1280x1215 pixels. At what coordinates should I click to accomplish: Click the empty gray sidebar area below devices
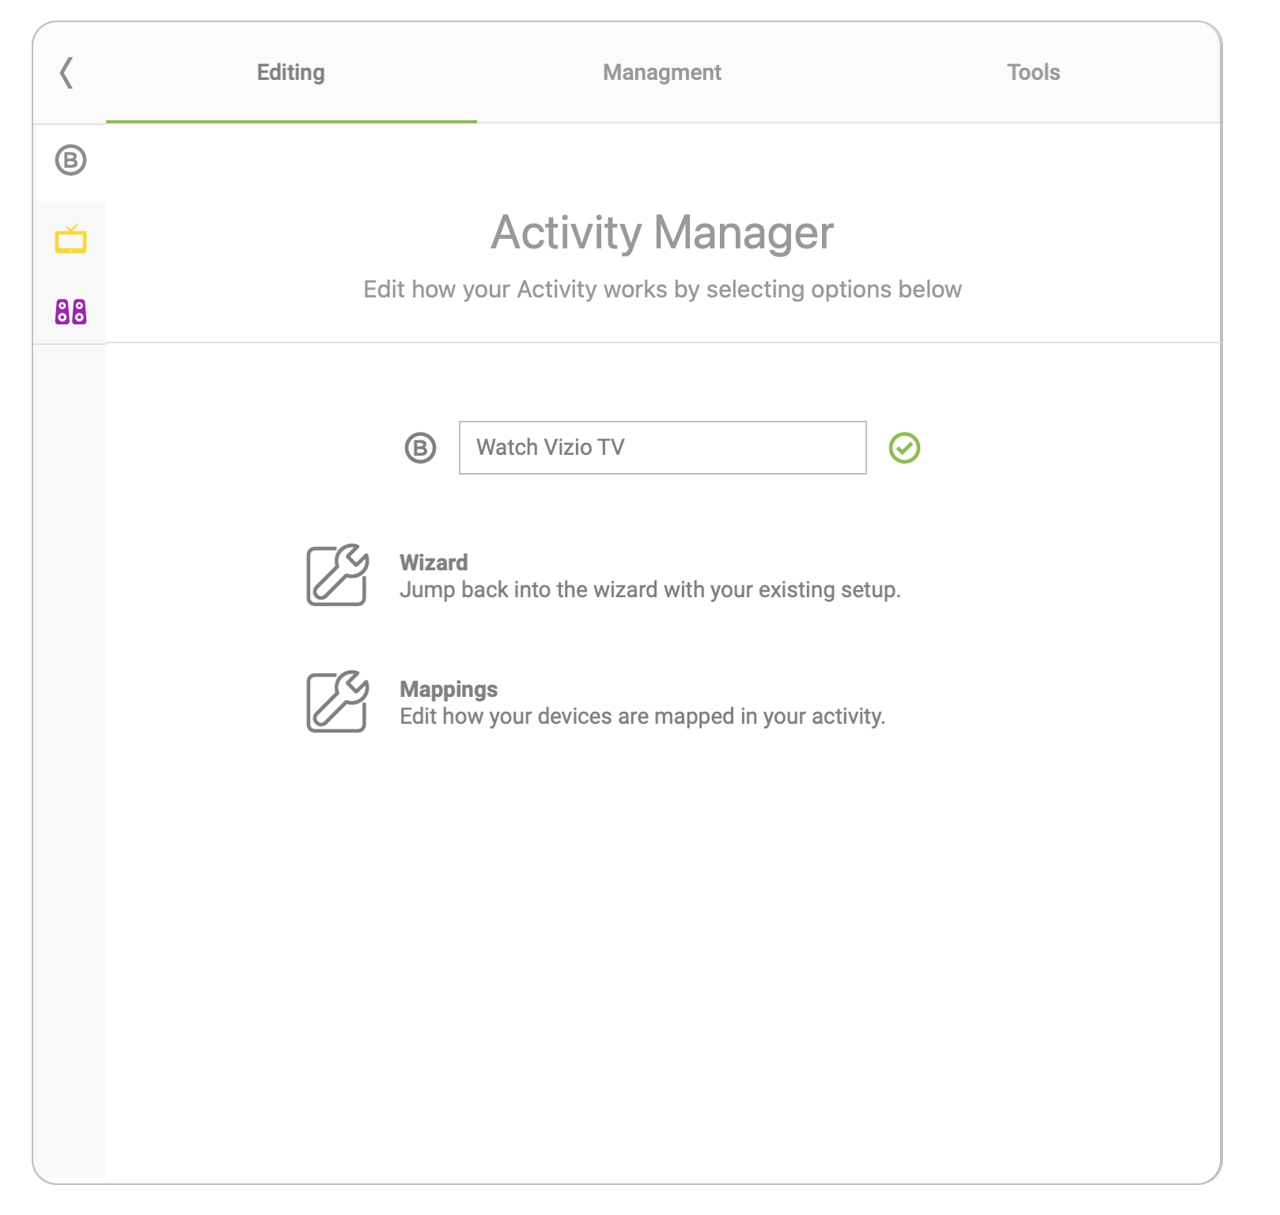pos(70,712)
